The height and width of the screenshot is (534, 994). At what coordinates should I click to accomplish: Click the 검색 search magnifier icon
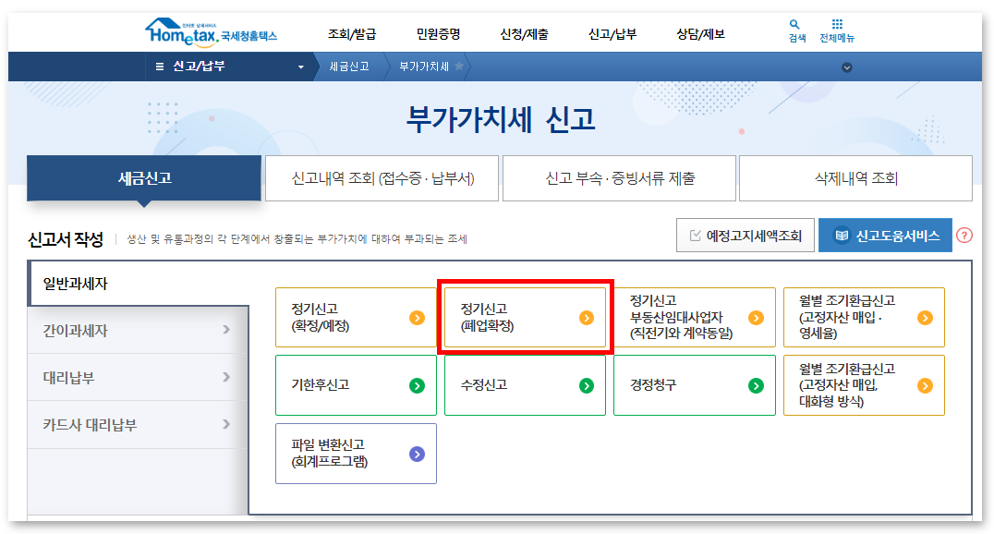(795, 23)
